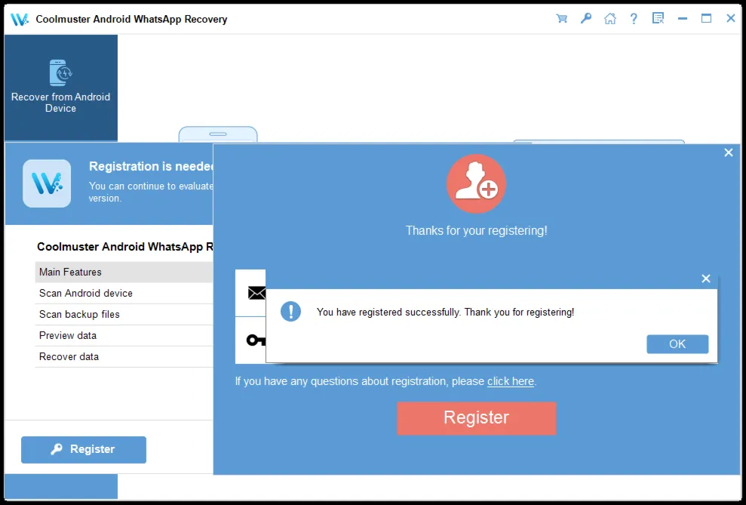Maximize the Coolmuster window

click(707, 19)
